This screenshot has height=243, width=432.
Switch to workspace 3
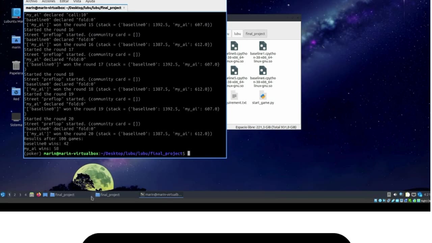[20, 195]
